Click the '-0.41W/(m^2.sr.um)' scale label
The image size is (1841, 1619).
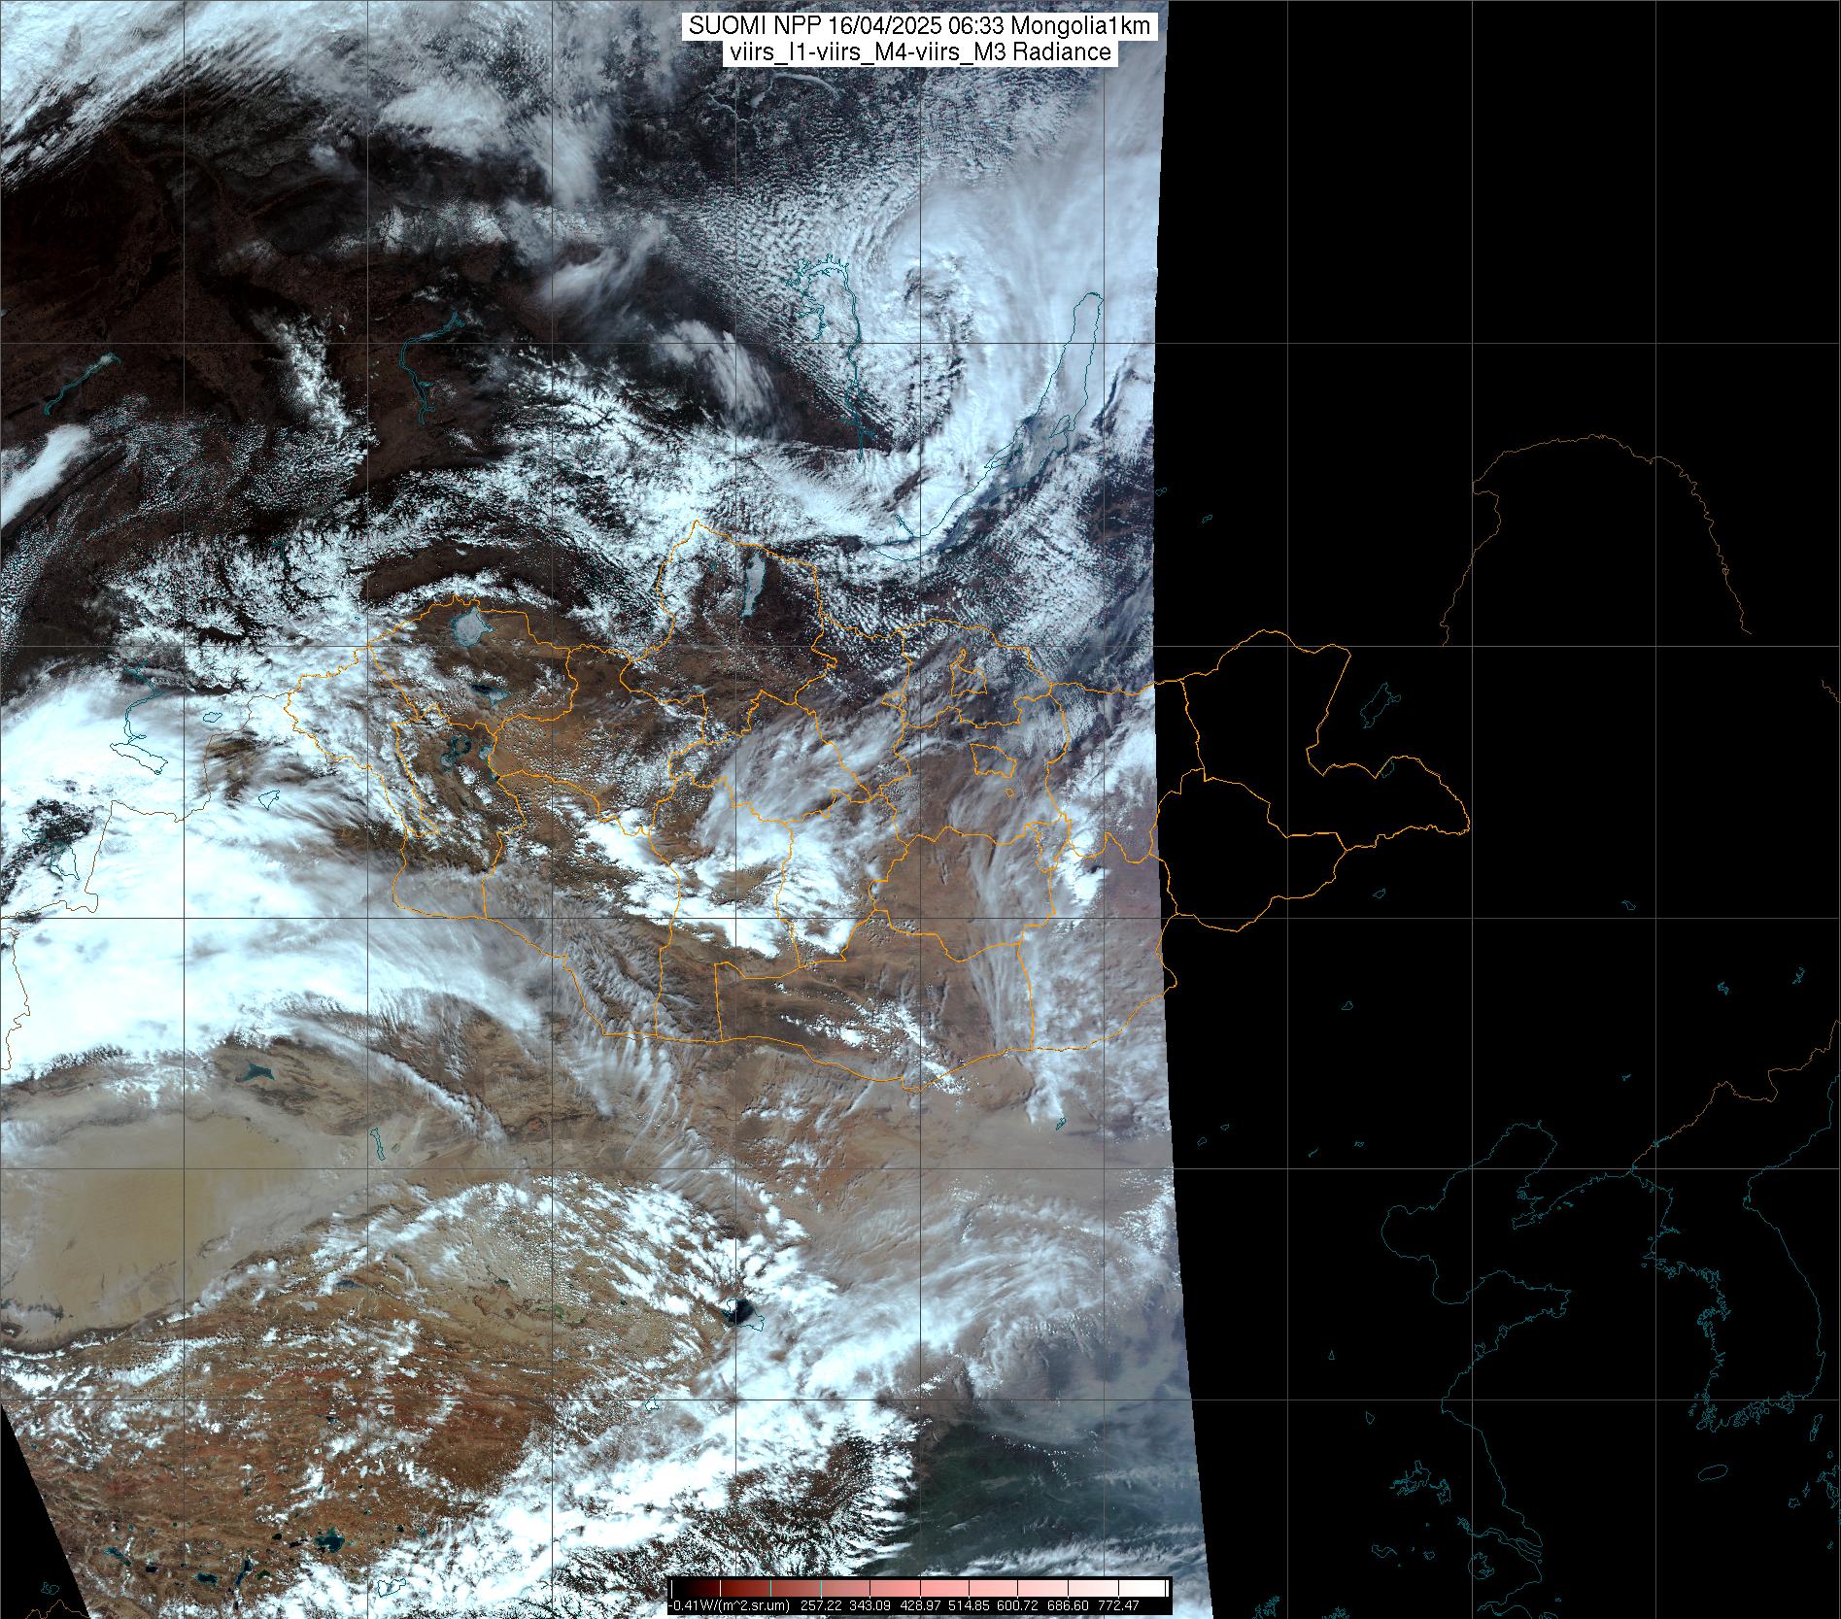[x=729, y=1606]
